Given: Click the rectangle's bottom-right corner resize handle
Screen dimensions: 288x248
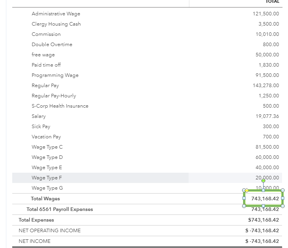Looking at the screenshot, I should (x=282, y=206).
